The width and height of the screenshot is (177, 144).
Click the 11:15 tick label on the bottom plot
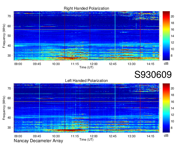(x=75, y=136)
